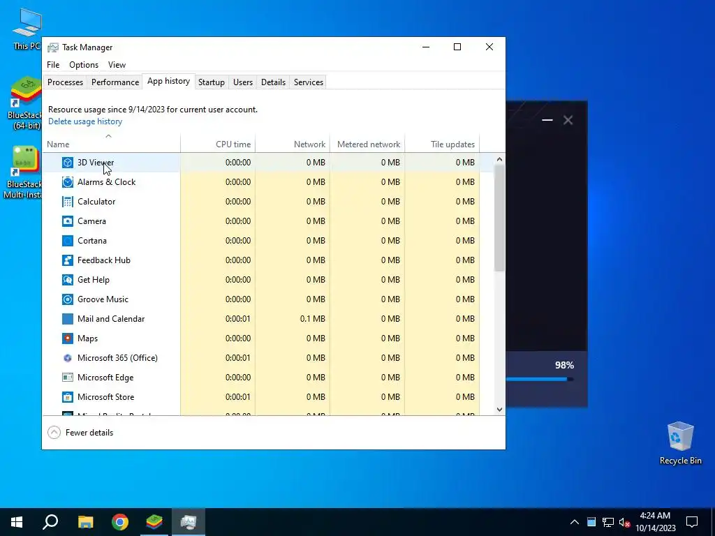Switch to the Users tab
715x536 pixels.
[x=242, y=82]
